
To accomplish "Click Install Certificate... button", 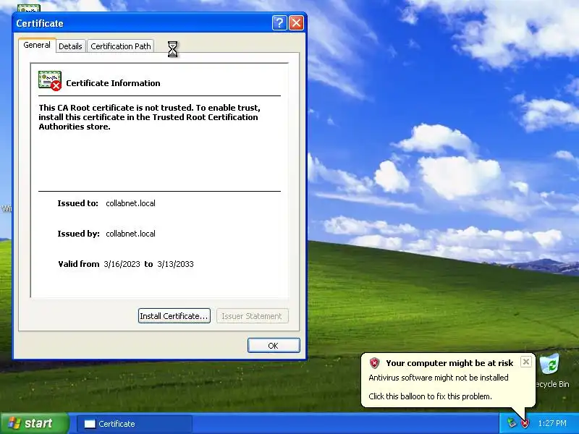I will (174, 316).
